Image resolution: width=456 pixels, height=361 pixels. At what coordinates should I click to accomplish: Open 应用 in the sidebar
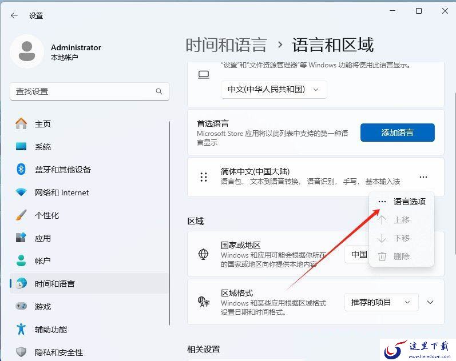pyautogui.click(x=89, y=238)
